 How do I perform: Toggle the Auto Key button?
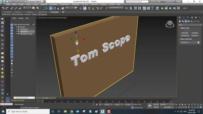[156, 104]
